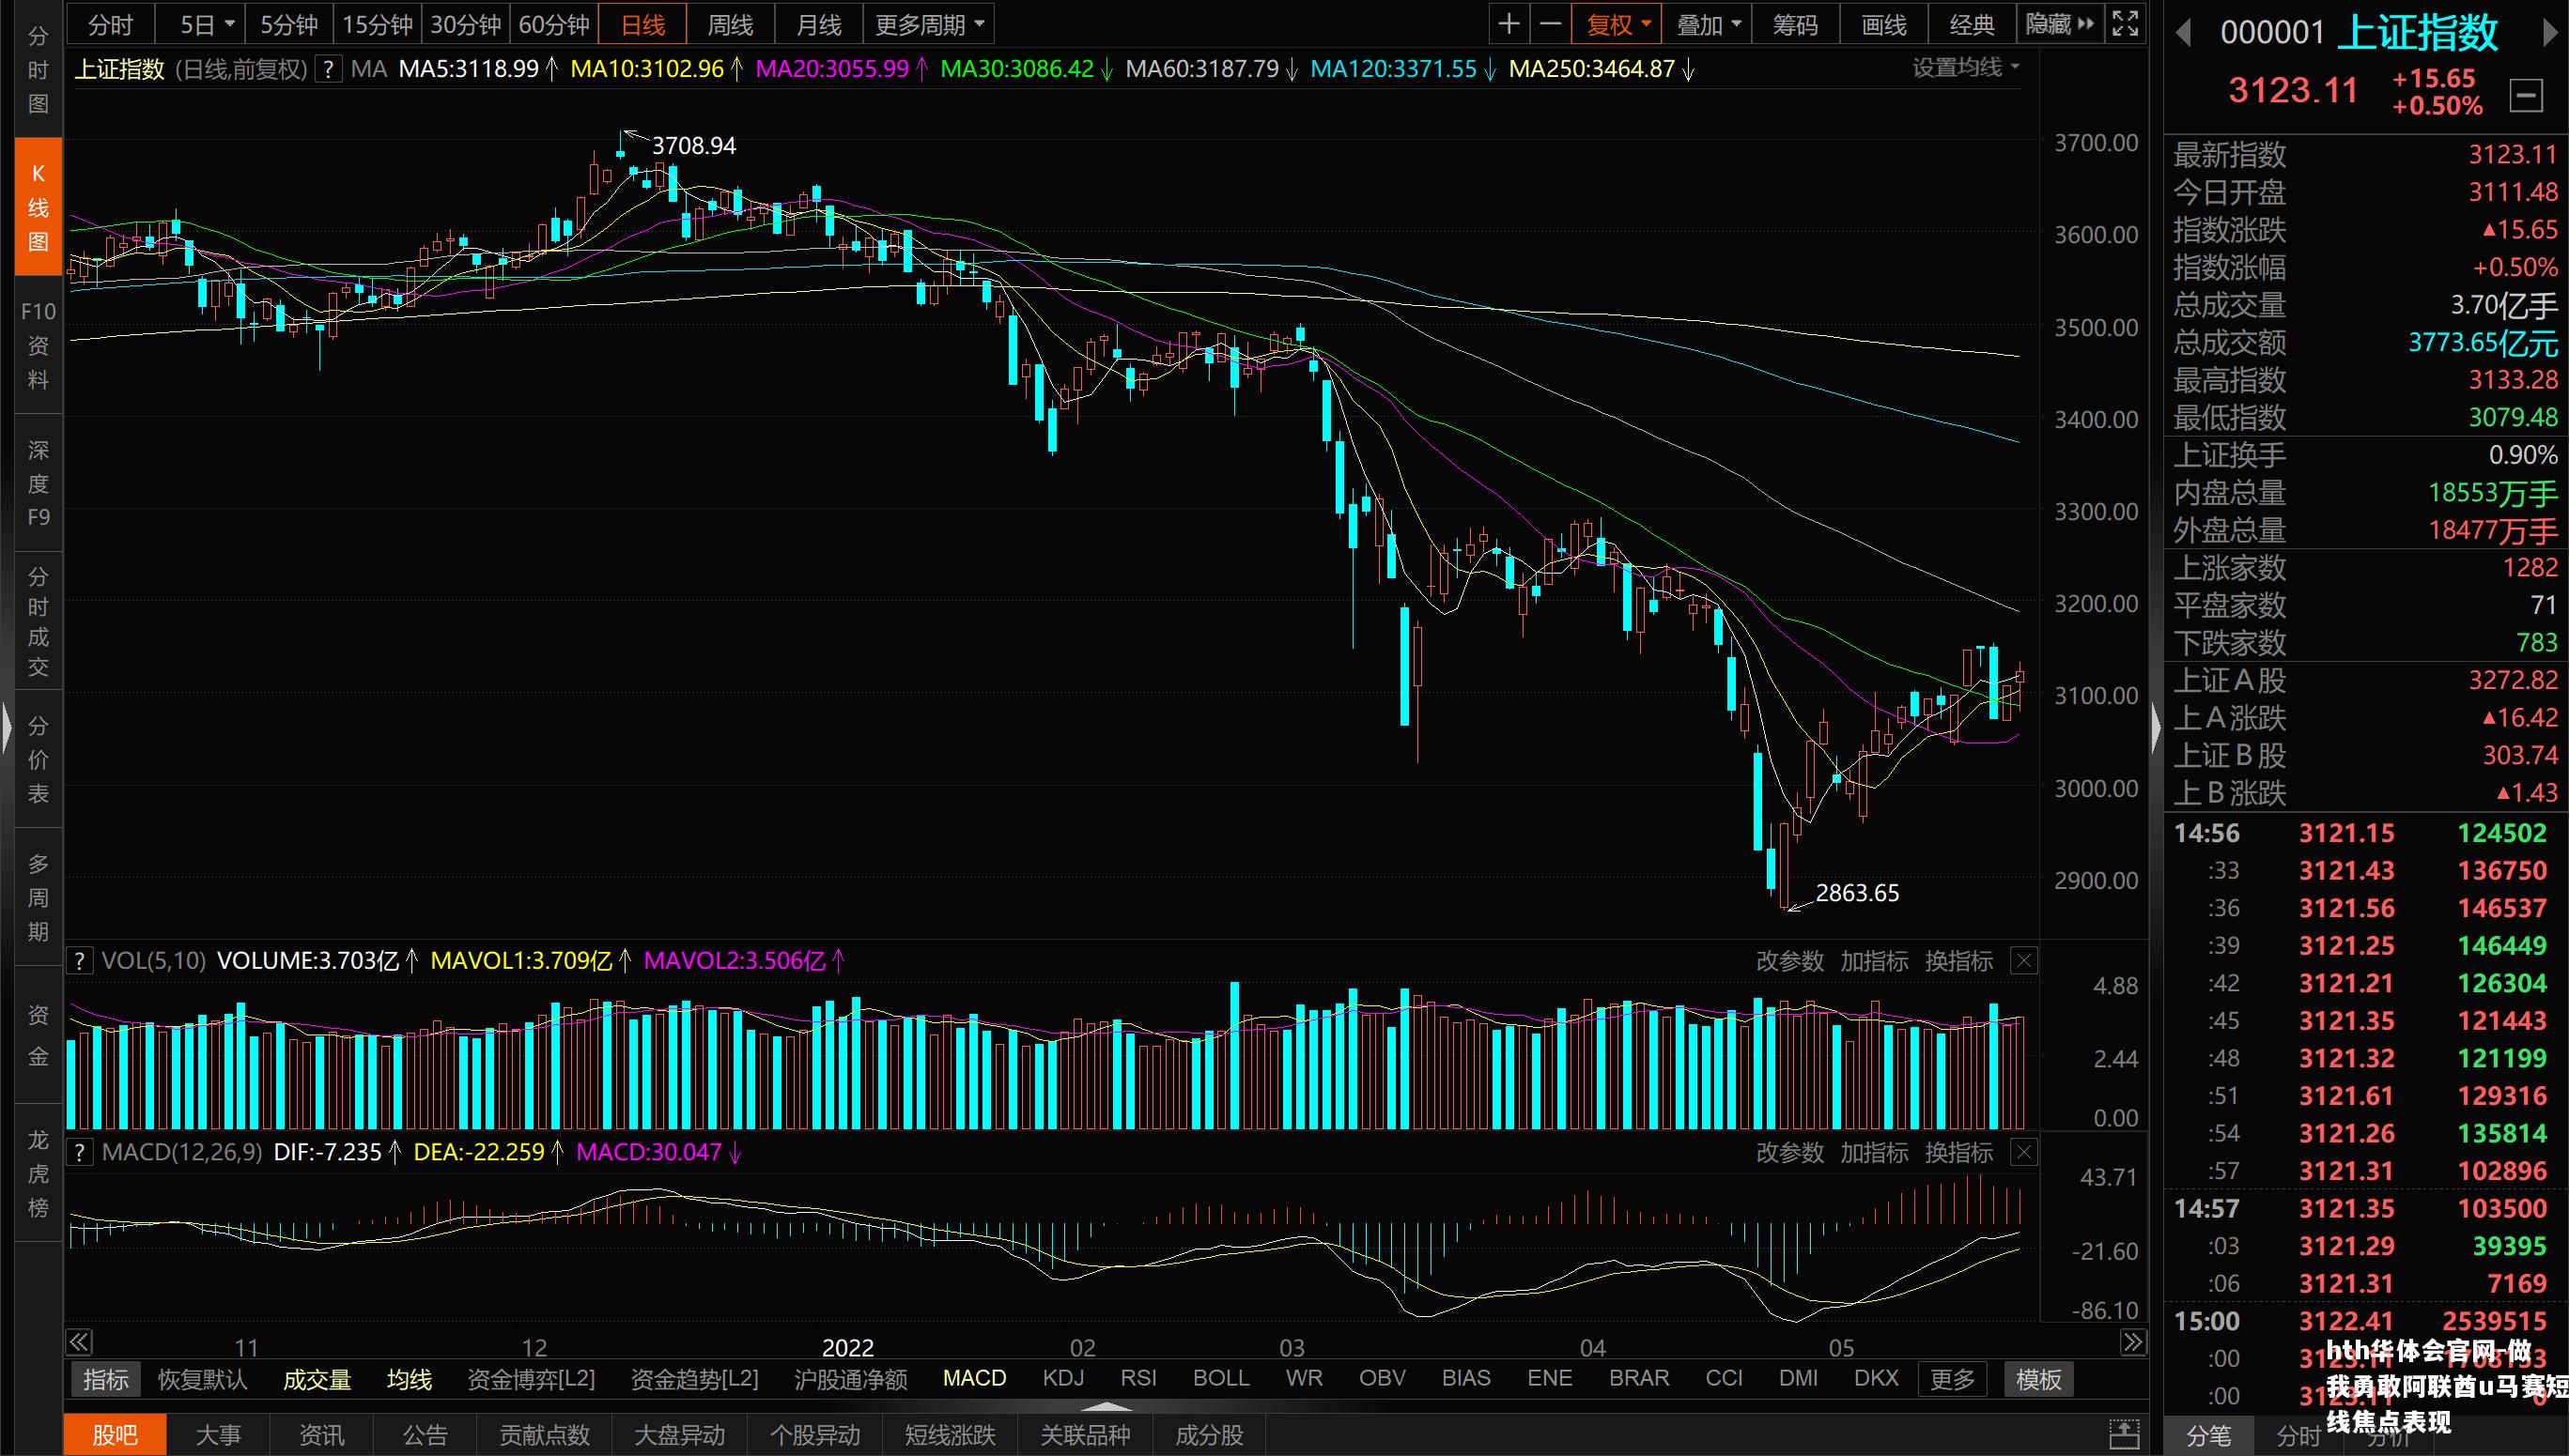
Task: Toggle 均线 overlay indicator
Action: 410,1380
